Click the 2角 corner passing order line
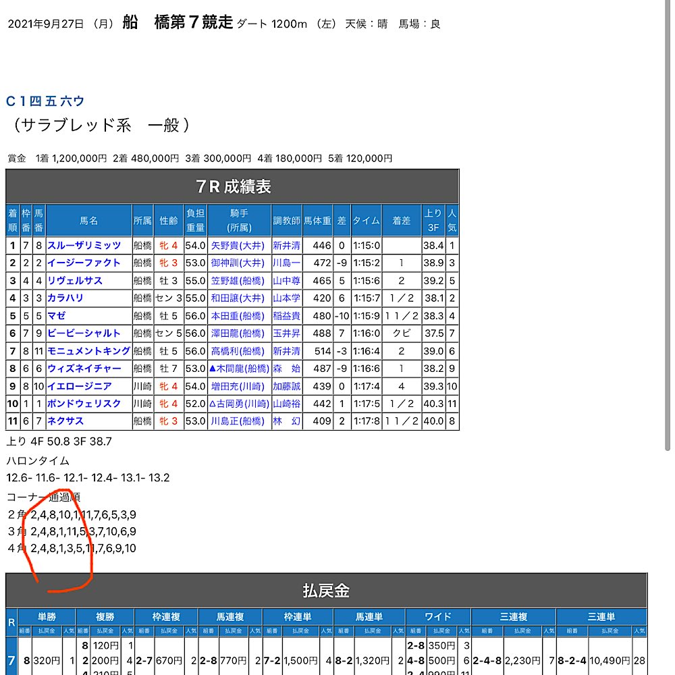The height and width of the screenshot is (675, 675). [x=72, y=515]
